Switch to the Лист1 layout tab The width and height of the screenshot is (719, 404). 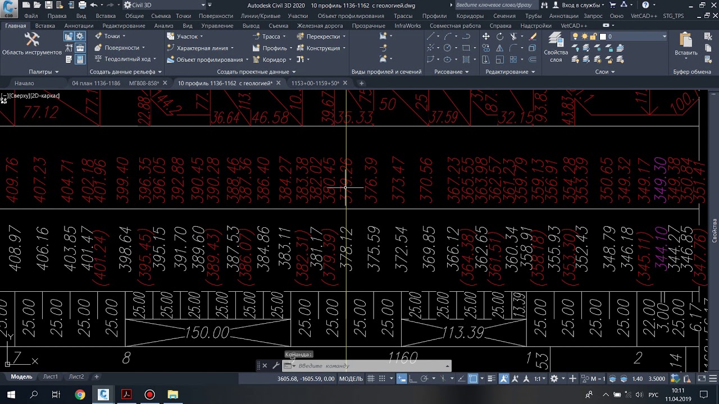pos(51,377)
